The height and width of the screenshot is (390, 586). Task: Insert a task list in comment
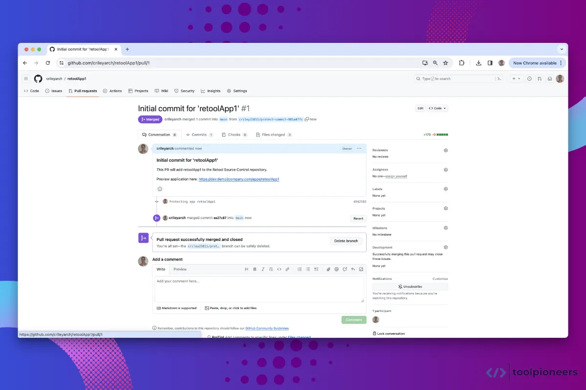coord(316,269)
